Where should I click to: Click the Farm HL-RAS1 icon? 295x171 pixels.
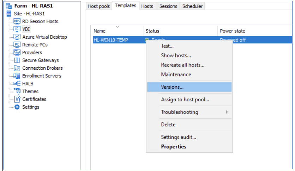[x=9, y=6]
